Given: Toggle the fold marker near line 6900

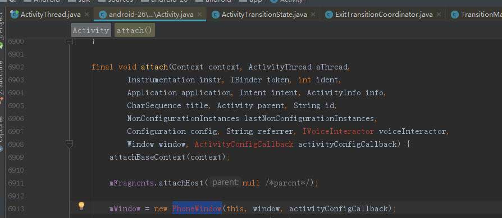Looking at the screenshot, I should [x=69, y=41].
